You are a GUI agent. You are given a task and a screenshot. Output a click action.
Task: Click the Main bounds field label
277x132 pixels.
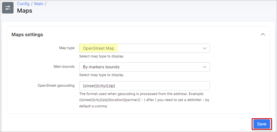[64, 67]
